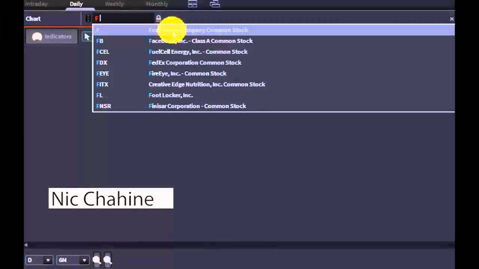The image size is (479, 269).
Task: Choose F Ford Motor Company suggestion
Action: click(274, 30)
